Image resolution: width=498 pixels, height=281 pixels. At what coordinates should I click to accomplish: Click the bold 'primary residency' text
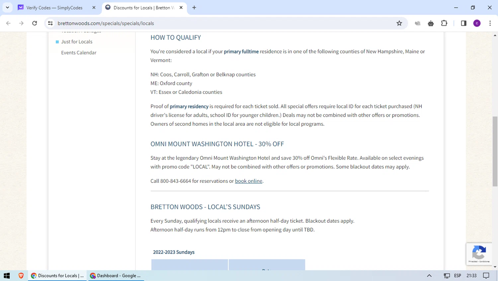coord(189,106)
